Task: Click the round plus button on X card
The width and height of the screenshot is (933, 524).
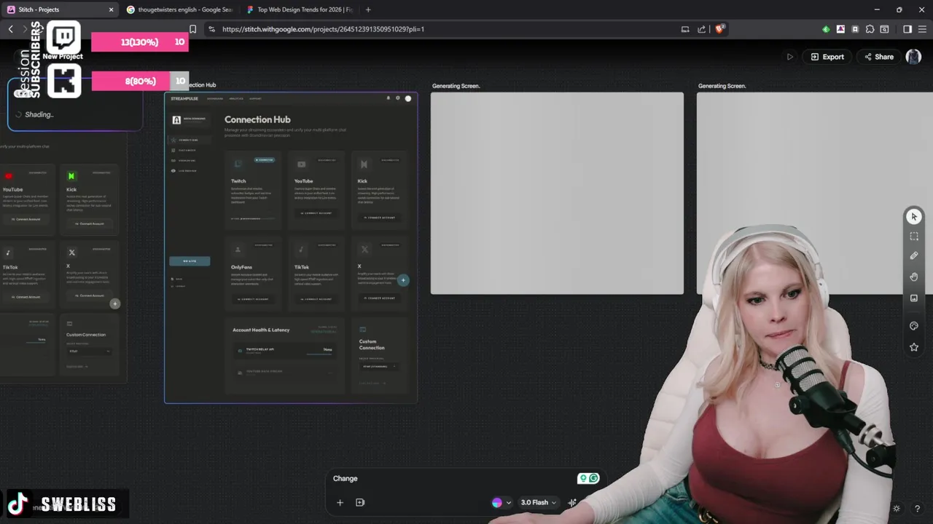Action: tap(403, 280)
